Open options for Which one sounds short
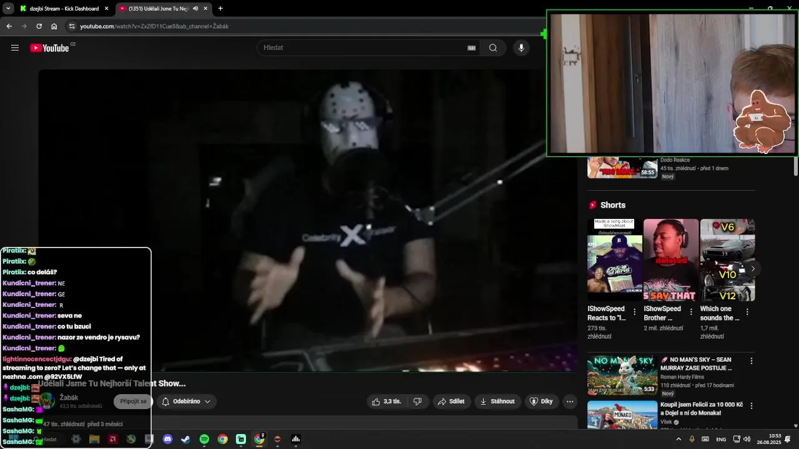Viewport: 799px width, 449px height. [x=747, y=312]
